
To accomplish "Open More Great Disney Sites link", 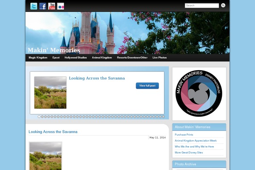I will point(189,153).
